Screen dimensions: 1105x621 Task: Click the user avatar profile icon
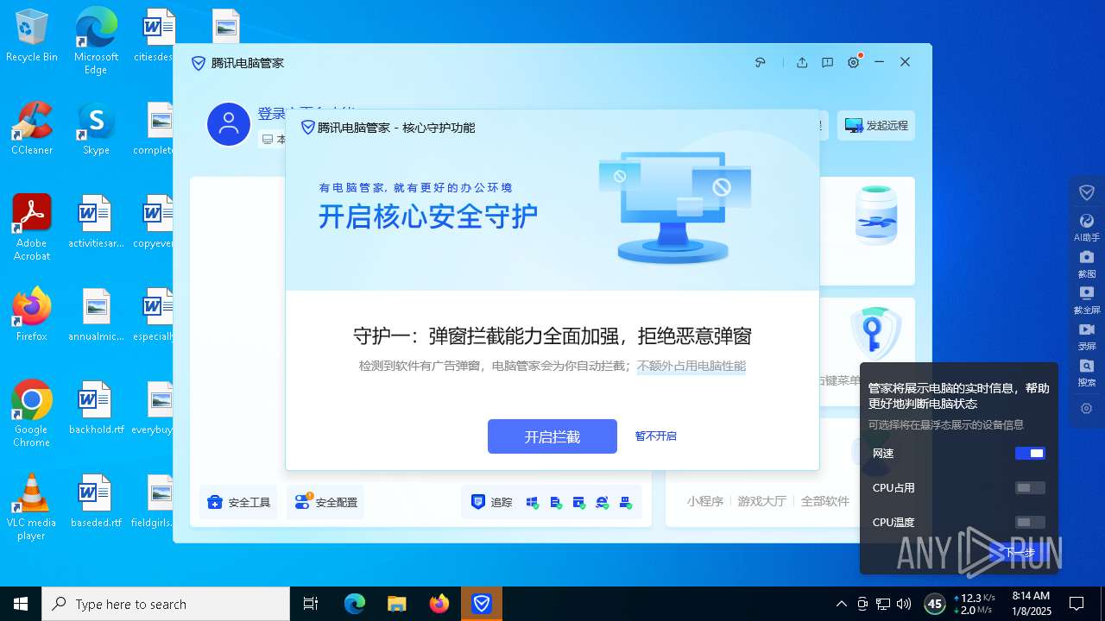229,124
